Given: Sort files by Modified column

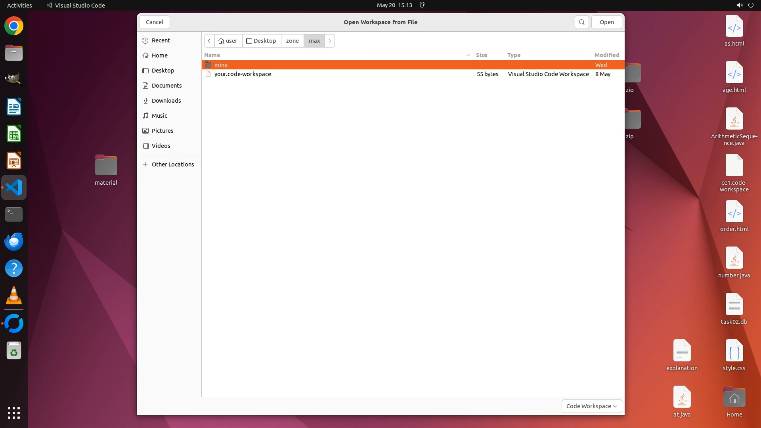Looking at the screenshot, I should (x=606, y=55).
